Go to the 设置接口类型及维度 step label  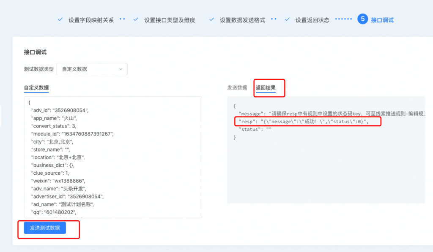coord(169,20)
